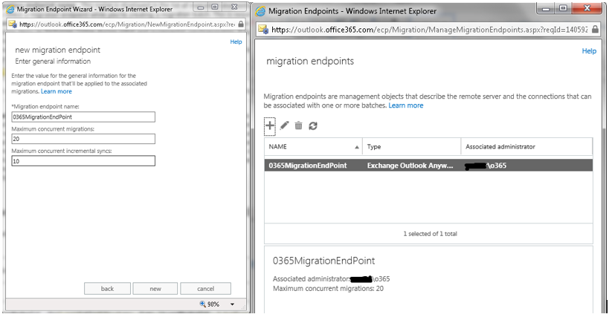The height and width of the screenshot is (317, 609).
Task: Open Help link in Migration Endpoints window
Action: pos(589,50)
